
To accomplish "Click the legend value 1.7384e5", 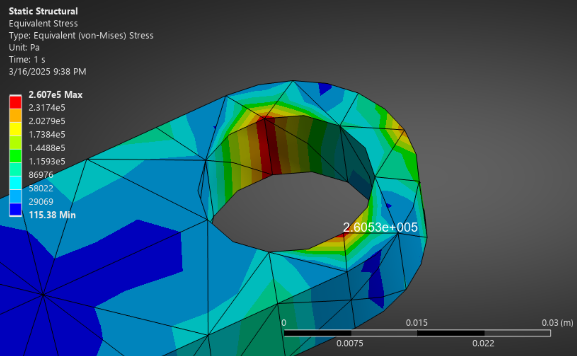I will (x=47, y=135).
